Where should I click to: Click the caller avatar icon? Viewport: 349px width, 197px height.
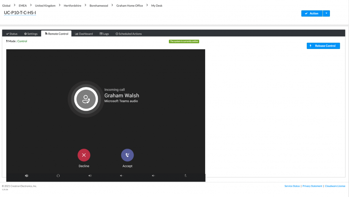click(86, 99)
